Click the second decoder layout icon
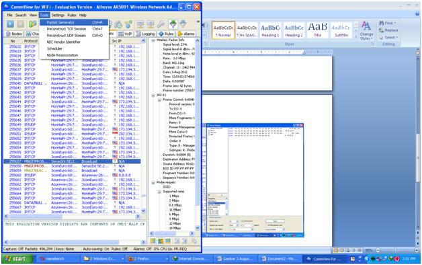 click(161, 241)
